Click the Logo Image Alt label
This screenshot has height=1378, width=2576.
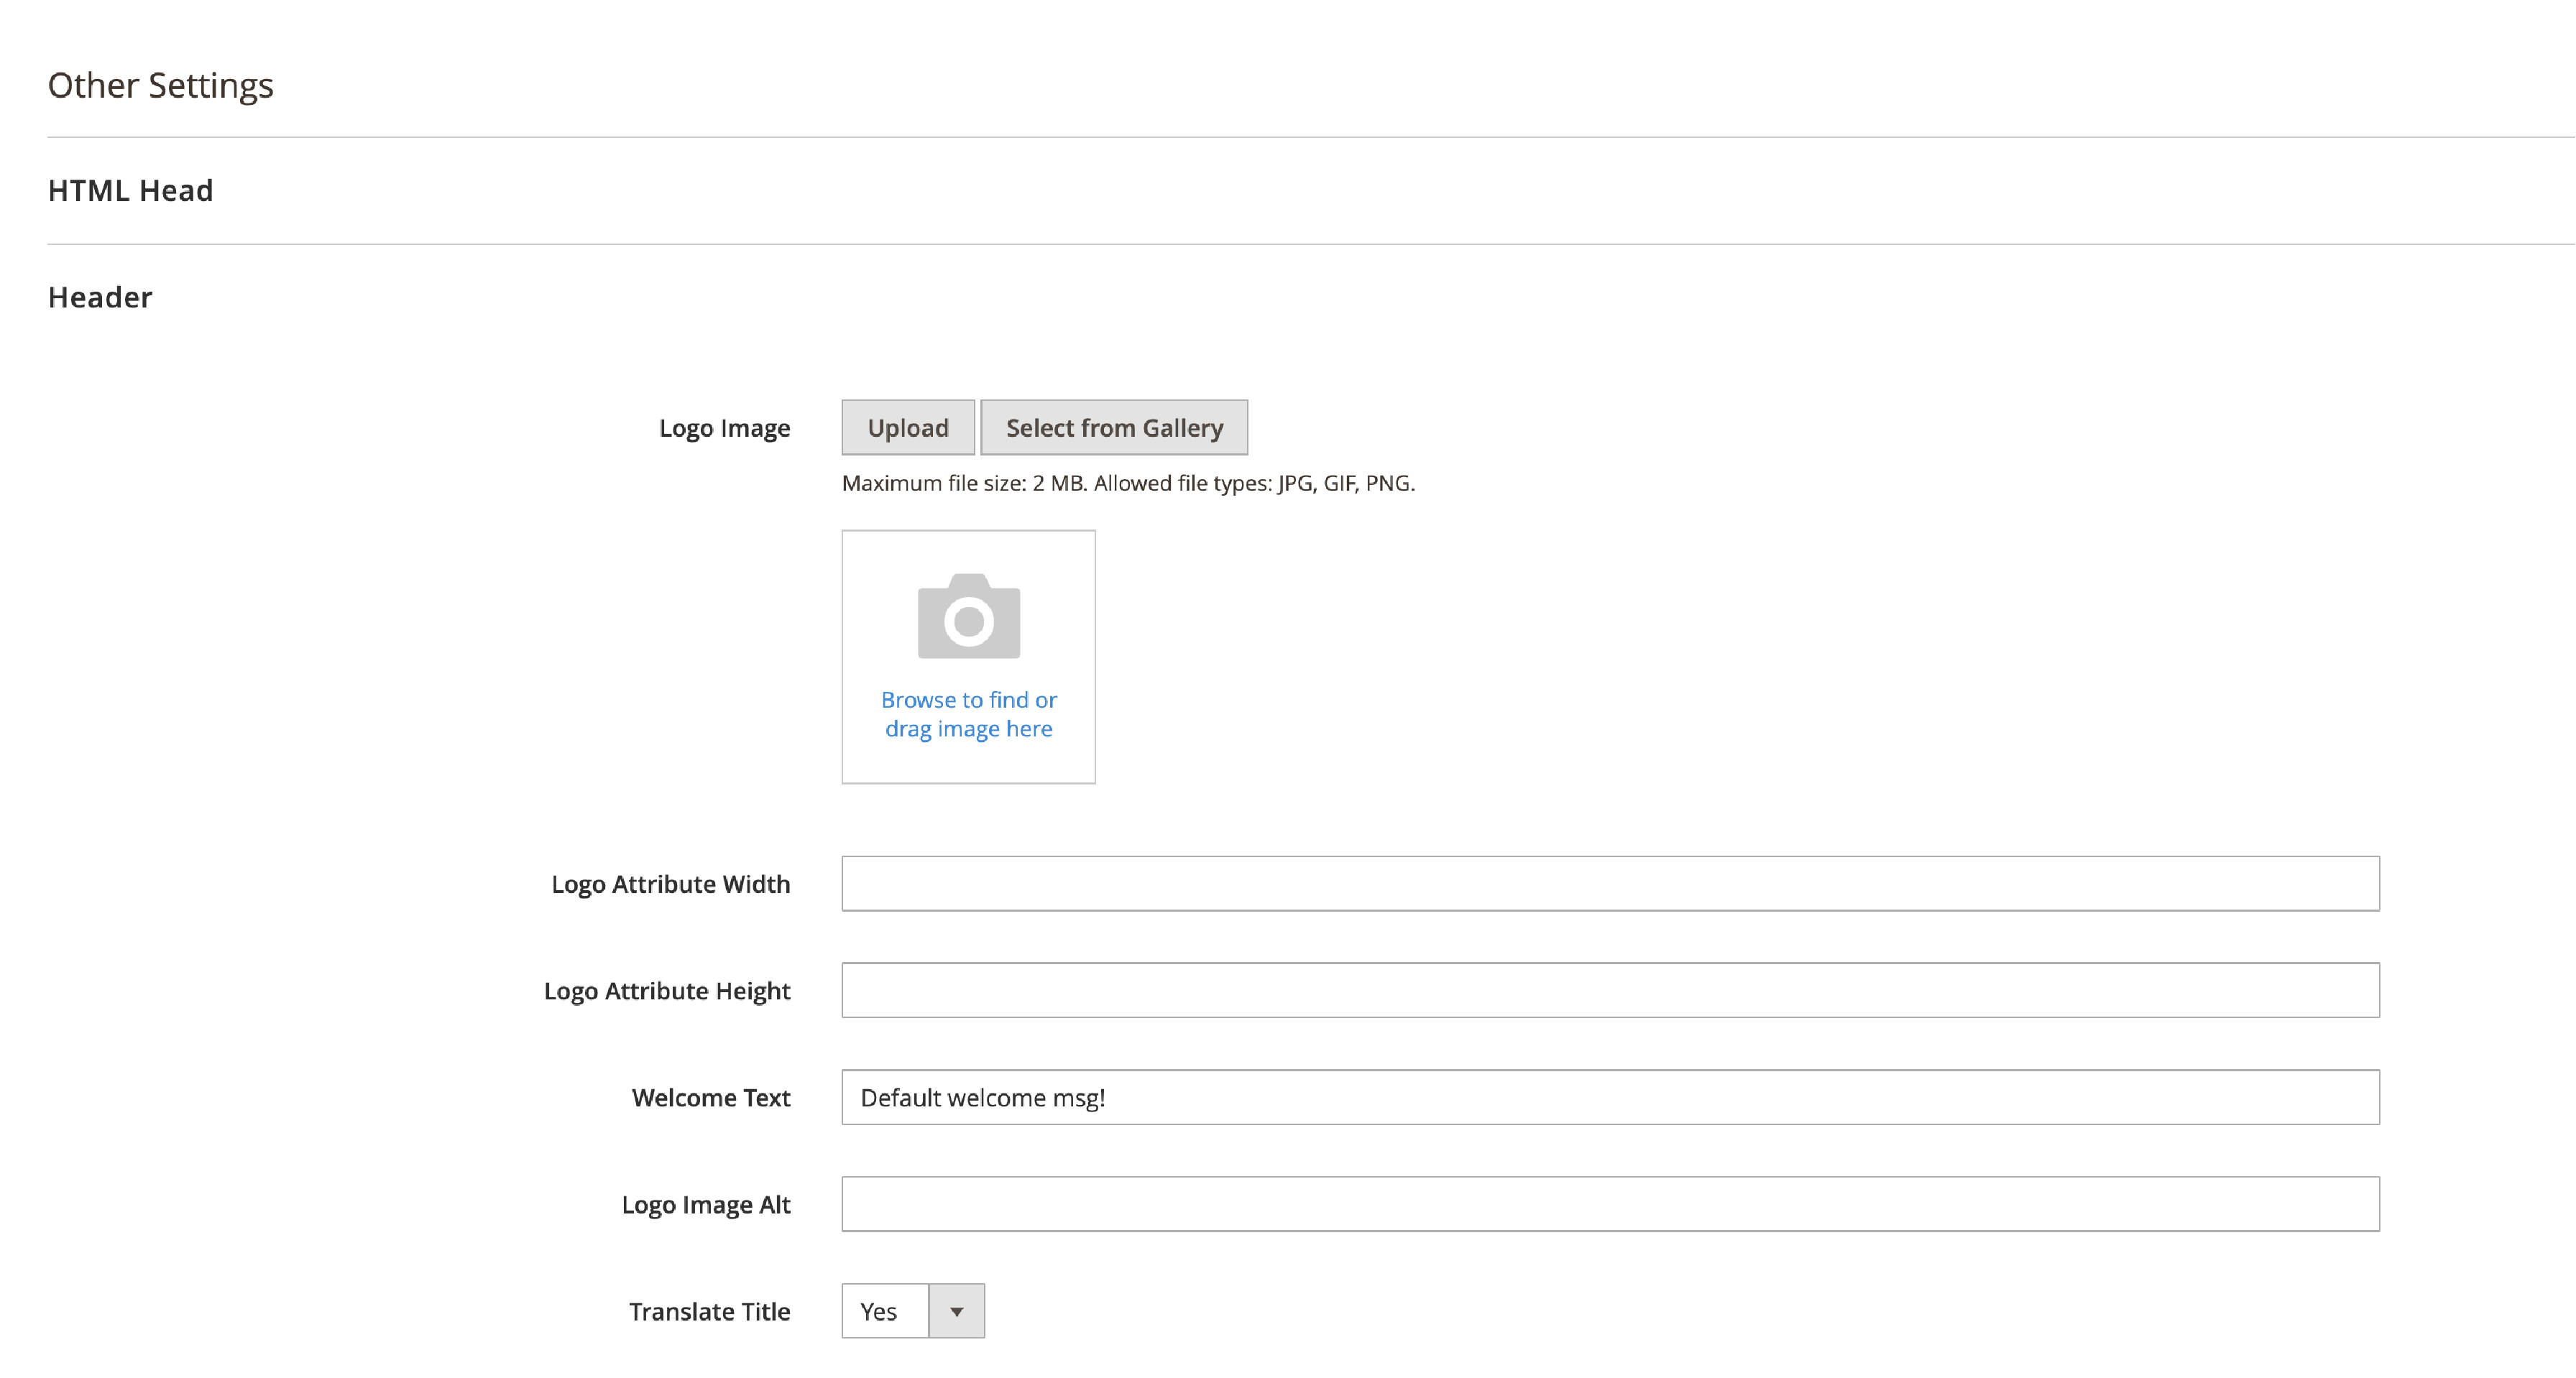[x=706, y=1205]
